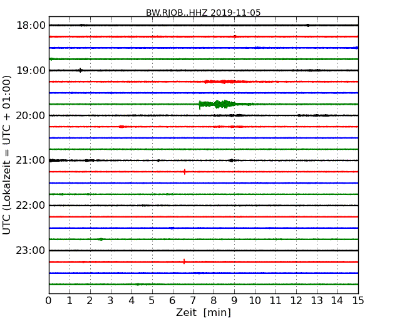Click the 19:00 time label

(x=31, y=70)
